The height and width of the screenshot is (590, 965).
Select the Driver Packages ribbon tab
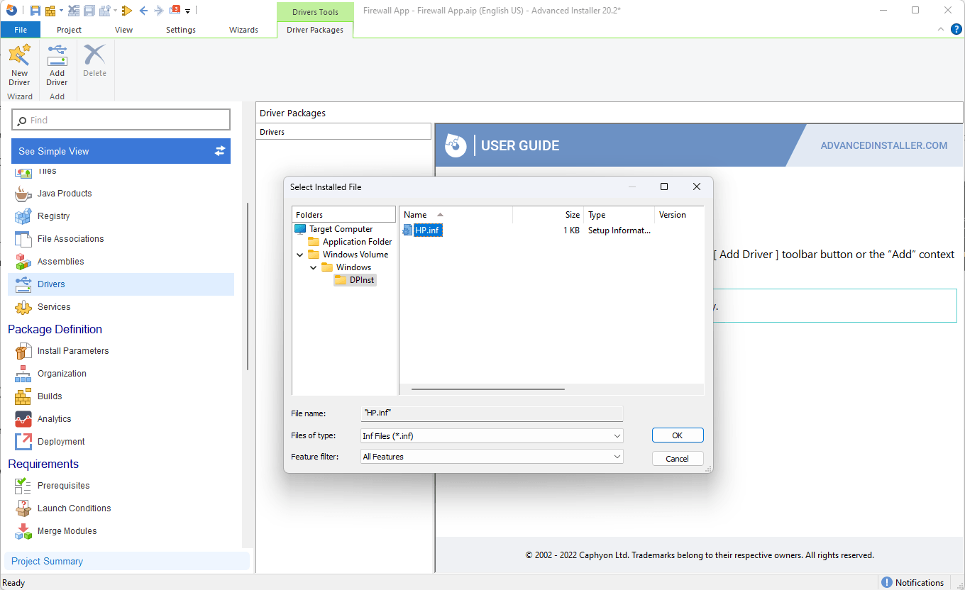pos(315,30)
